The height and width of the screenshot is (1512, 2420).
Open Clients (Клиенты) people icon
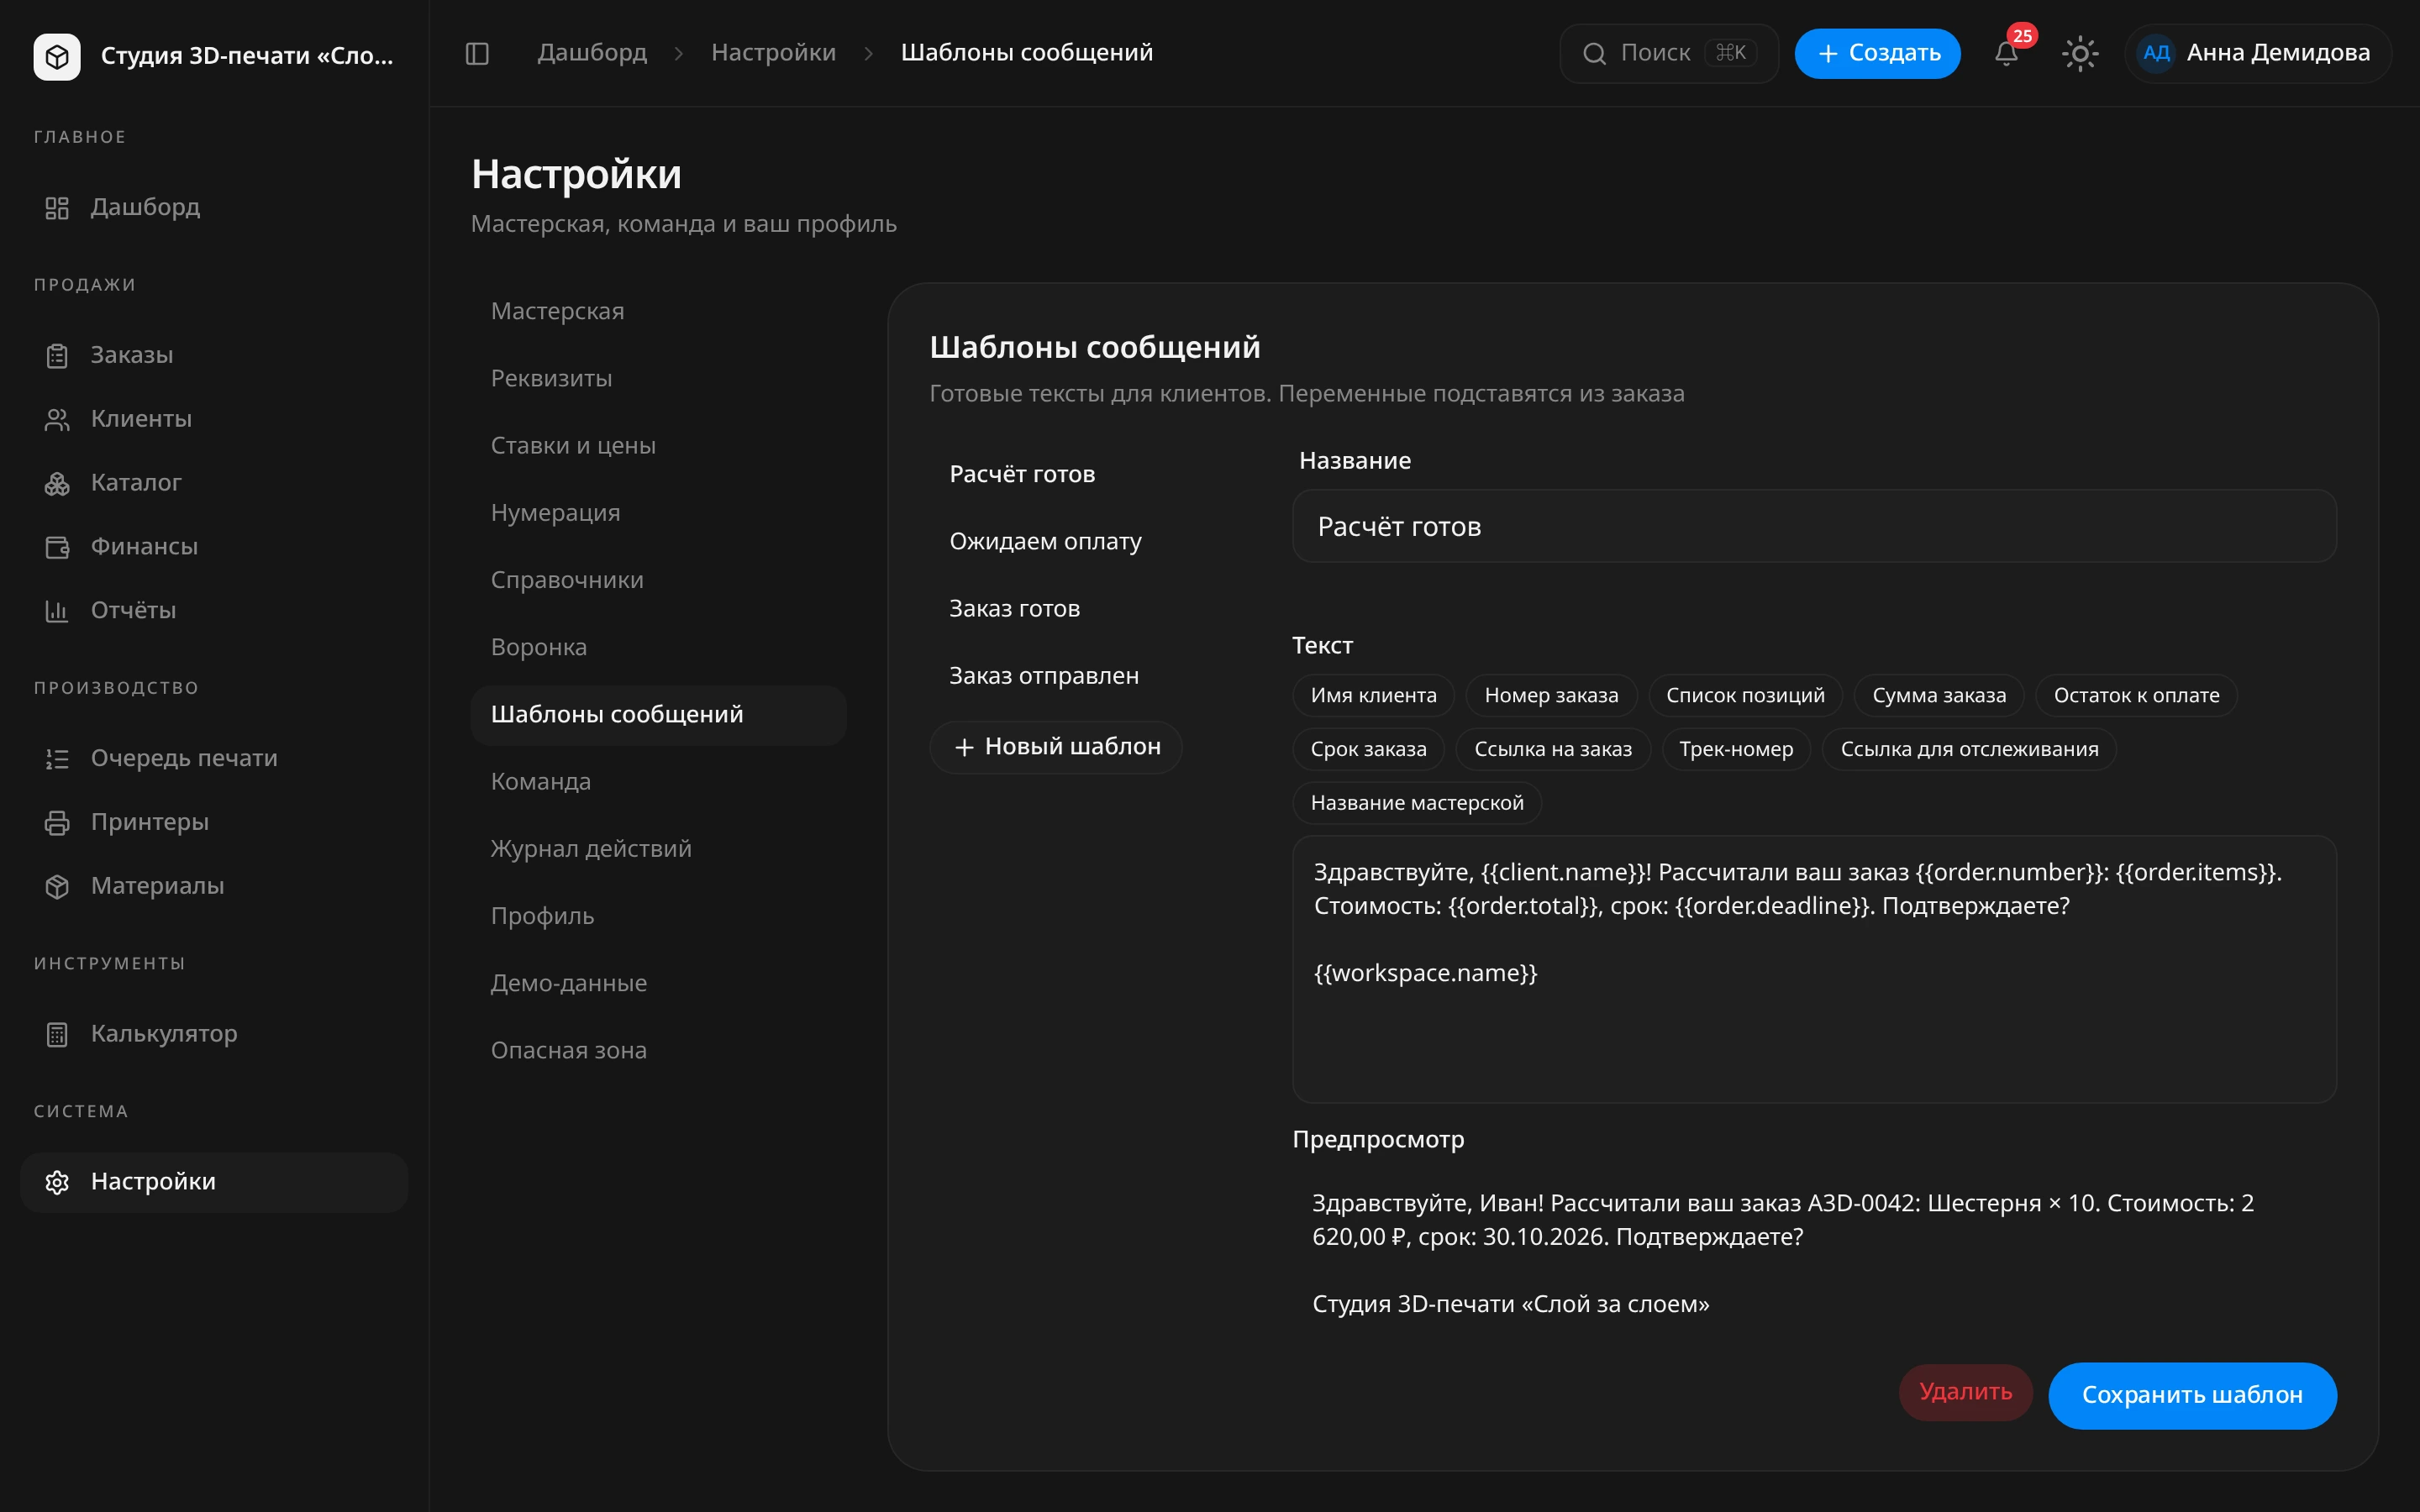click(57, 419)
